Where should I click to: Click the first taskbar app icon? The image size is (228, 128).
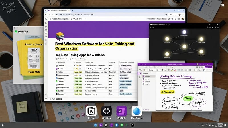point(95,125)
